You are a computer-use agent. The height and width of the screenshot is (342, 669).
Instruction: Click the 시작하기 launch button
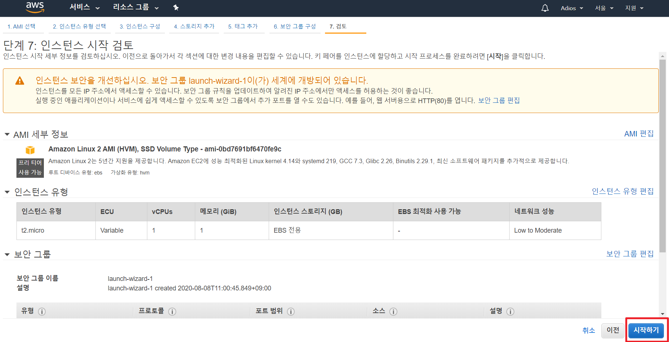coord(646,330)
